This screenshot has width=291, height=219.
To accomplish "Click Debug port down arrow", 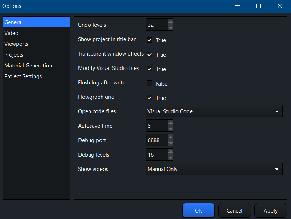I will pos(171,143).
